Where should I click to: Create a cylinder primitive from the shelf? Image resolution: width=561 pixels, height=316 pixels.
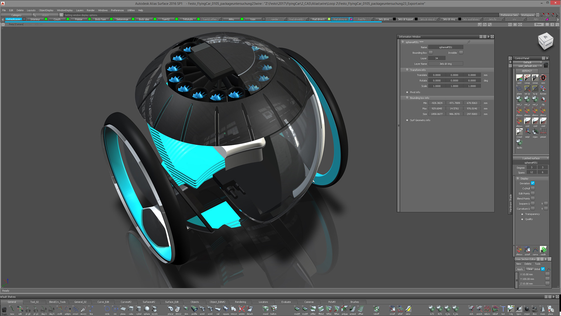coord(139,310)
